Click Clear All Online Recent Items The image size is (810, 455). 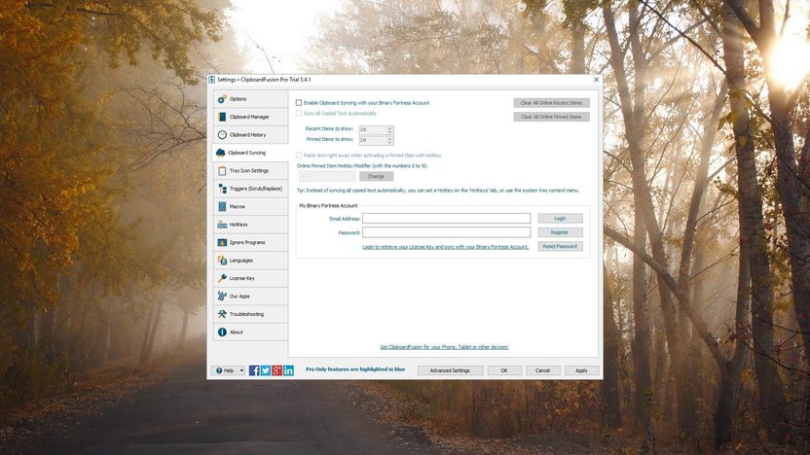[x=551, y=103]
